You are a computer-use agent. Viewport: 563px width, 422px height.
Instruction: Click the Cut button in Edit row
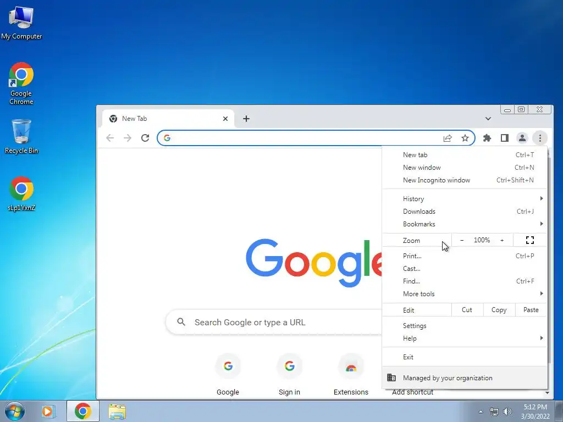click(467, 310)
